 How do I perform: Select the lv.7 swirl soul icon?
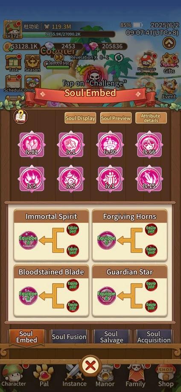click(x=71, y=179)
